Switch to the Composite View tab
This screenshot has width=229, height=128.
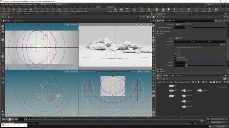coord(39,14)
